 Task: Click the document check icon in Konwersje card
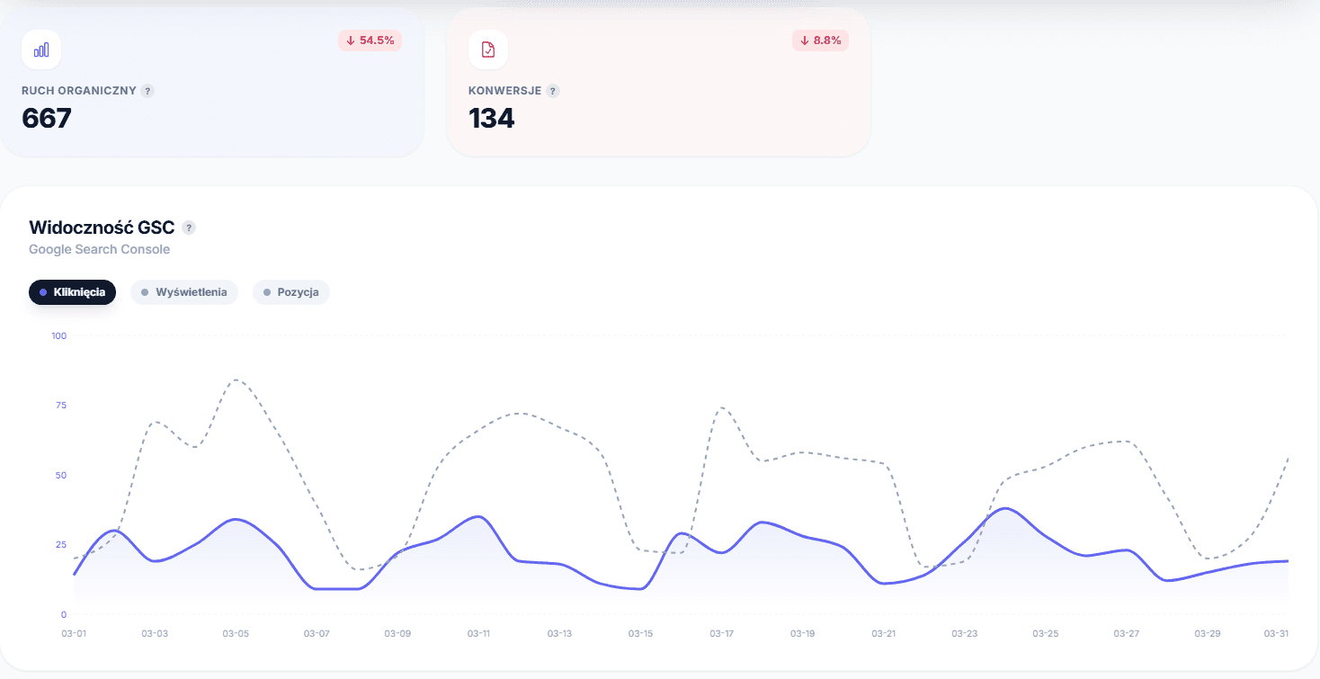pos(488,49)
